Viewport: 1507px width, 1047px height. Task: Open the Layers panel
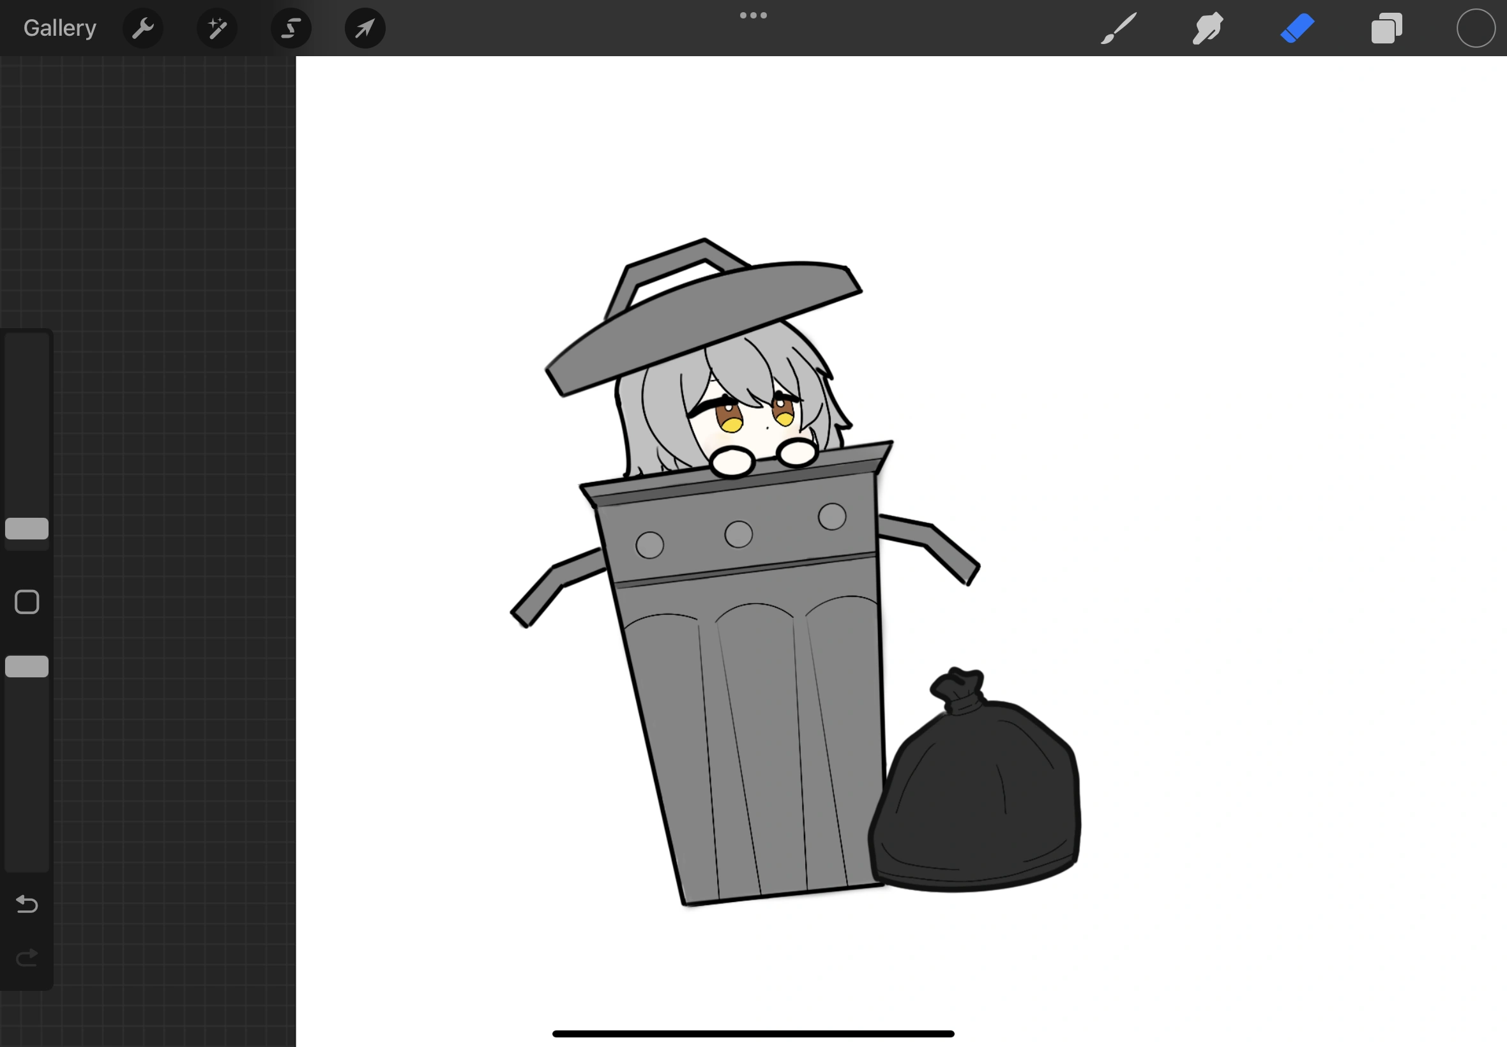[x=1386, y=28]
